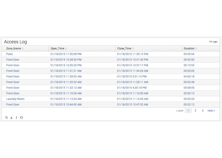This screenshot has height=158, width=222.
Task: Refresh the Access Log panel
Action: 21,117
